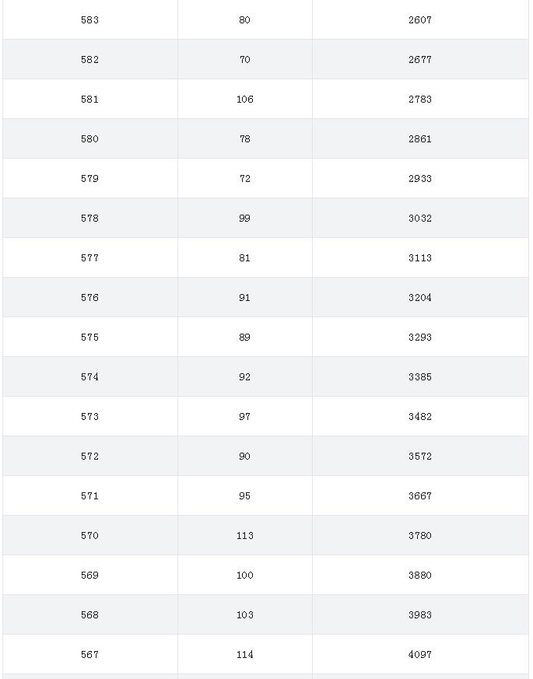Image resolution: width=533 pixels, height=679 pixels.
Task: Select the score 579 cell
Action: tap(89, 178)
